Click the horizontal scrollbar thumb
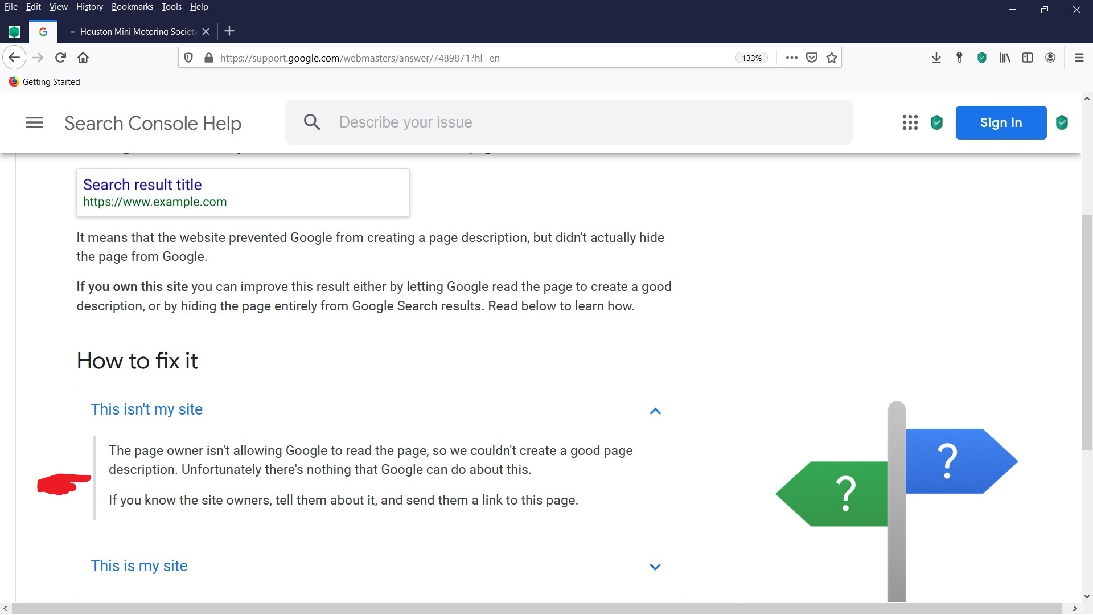 (537, 608)
